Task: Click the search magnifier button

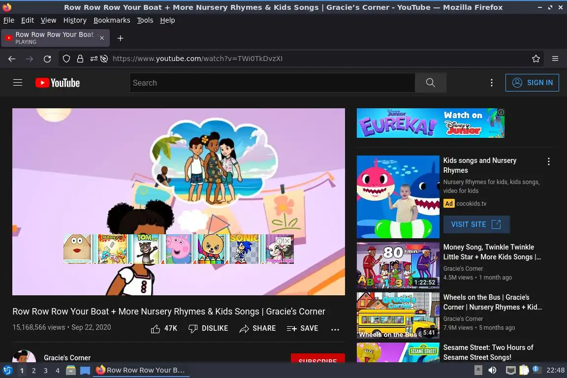Action: click(x=430, y=83)
